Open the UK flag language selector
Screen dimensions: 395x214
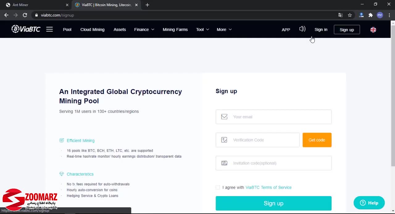click(x=373, y=30)
